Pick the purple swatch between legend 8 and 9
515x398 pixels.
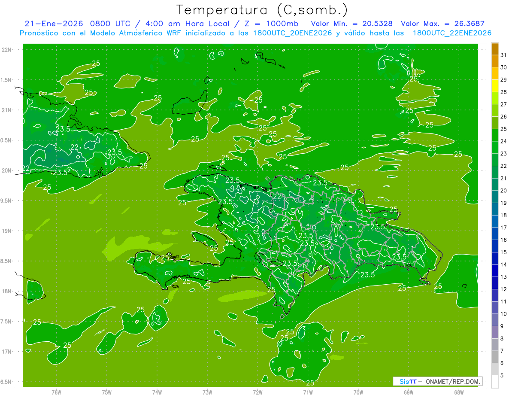point(495,332)
